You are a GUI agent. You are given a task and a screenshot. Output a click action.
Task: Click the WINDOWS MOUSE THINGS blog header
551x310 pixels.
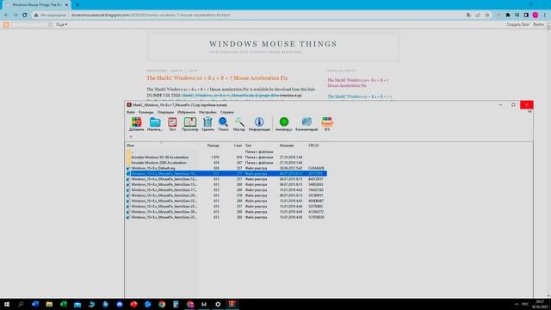point(273,44)
